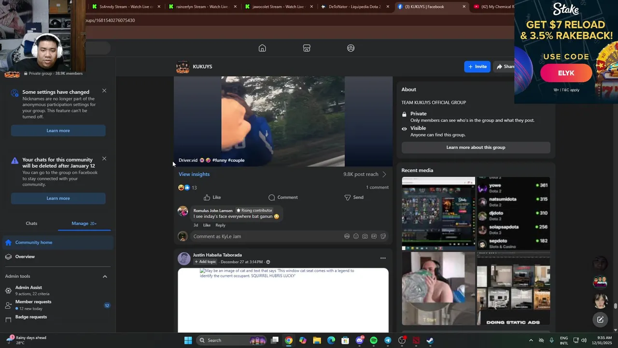Click the Share button in group header
The width and height of the screenshot is (618, 348).
click(505, 67)
